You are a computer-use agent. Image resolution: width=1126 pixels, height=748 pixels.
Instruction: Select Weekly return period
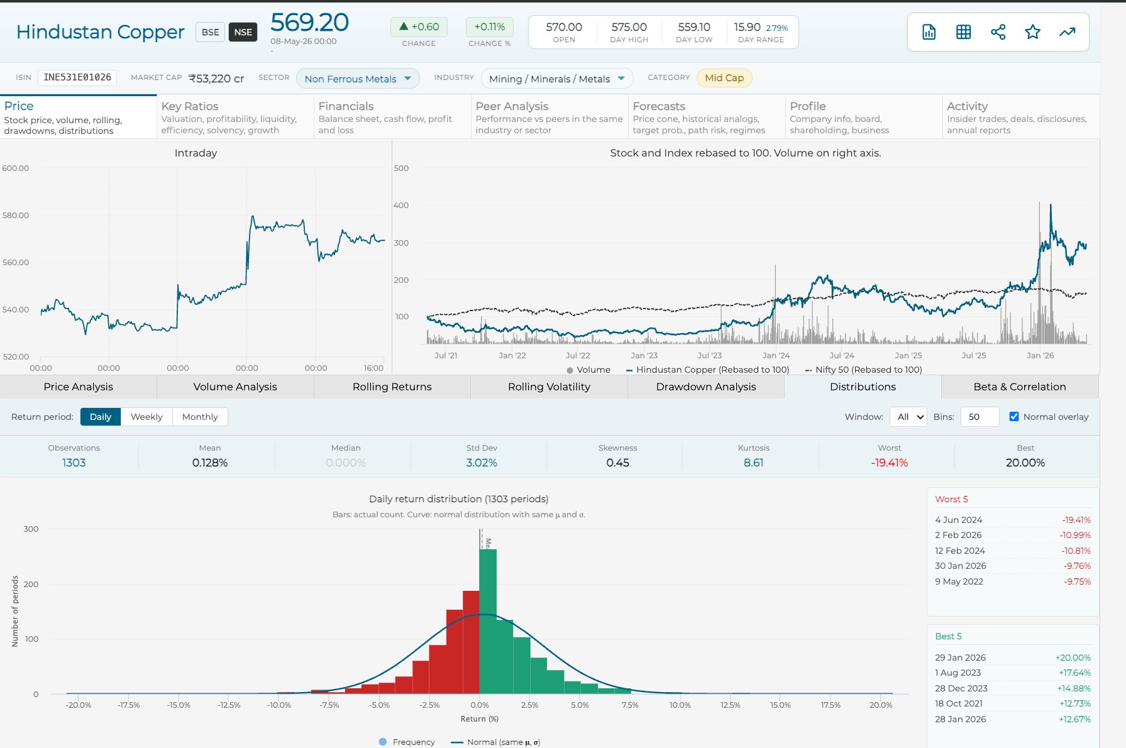coord(146,417)
